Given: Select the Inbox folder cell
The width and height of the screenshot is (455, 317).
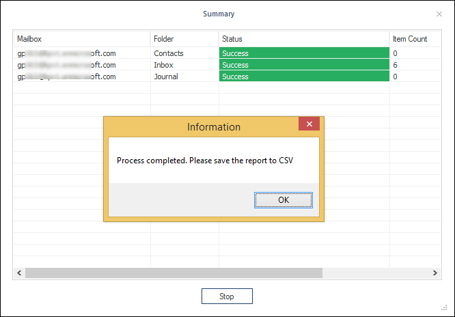Looking at the screenshot, I should pyautogui.click(x=184, y=65).
